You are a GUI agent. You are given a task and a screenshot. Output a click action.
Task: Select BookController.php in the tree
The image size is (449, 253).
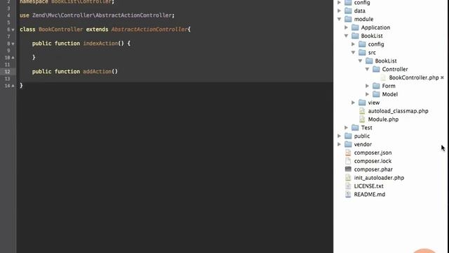tap(414, 77)
